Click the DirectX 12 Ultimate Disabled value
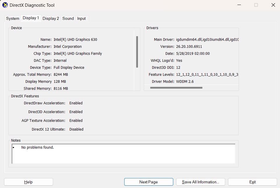This screenshot has height=188, width=280. [76, 129]
